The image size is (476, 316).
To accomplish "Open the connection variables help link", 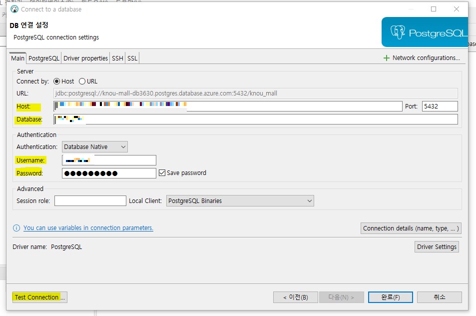I will tap(88, 228).
